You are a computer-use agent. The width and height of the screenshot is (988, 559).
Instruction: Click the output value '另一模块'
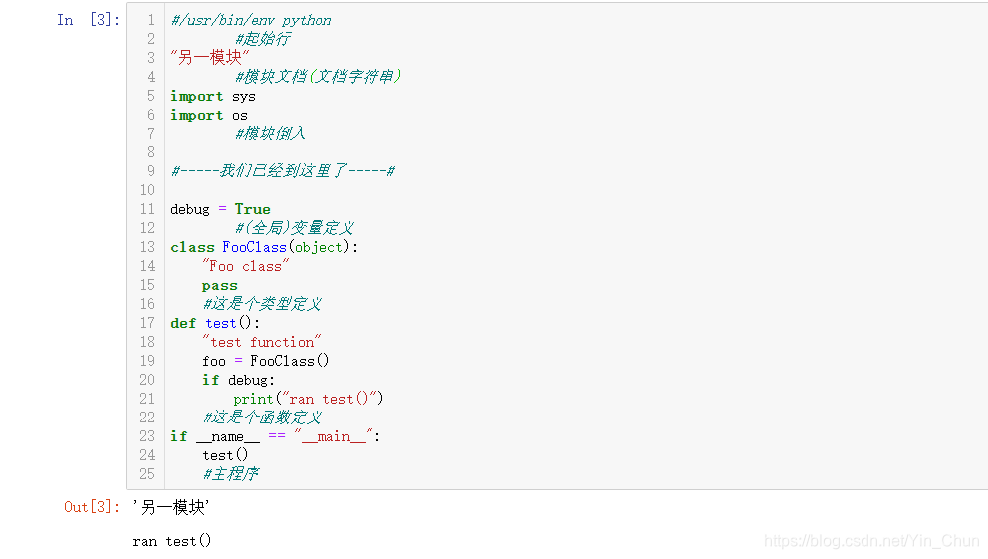point(170,507)
